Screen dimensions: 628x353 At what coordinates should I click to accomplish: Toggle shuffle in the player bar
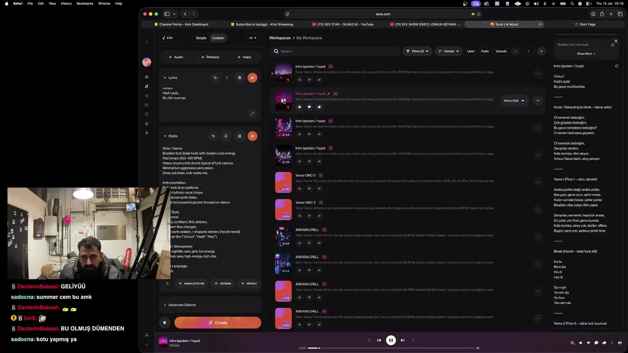369,340
